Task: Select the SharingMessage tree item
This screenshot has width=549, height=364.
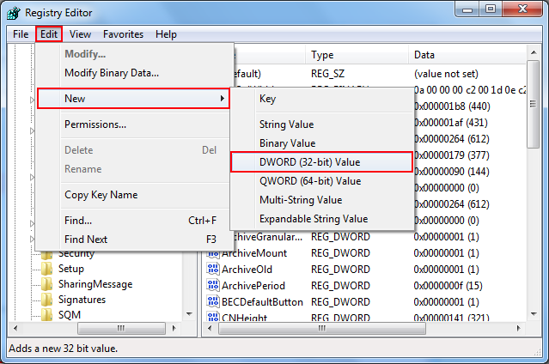Action: [95, 284]
